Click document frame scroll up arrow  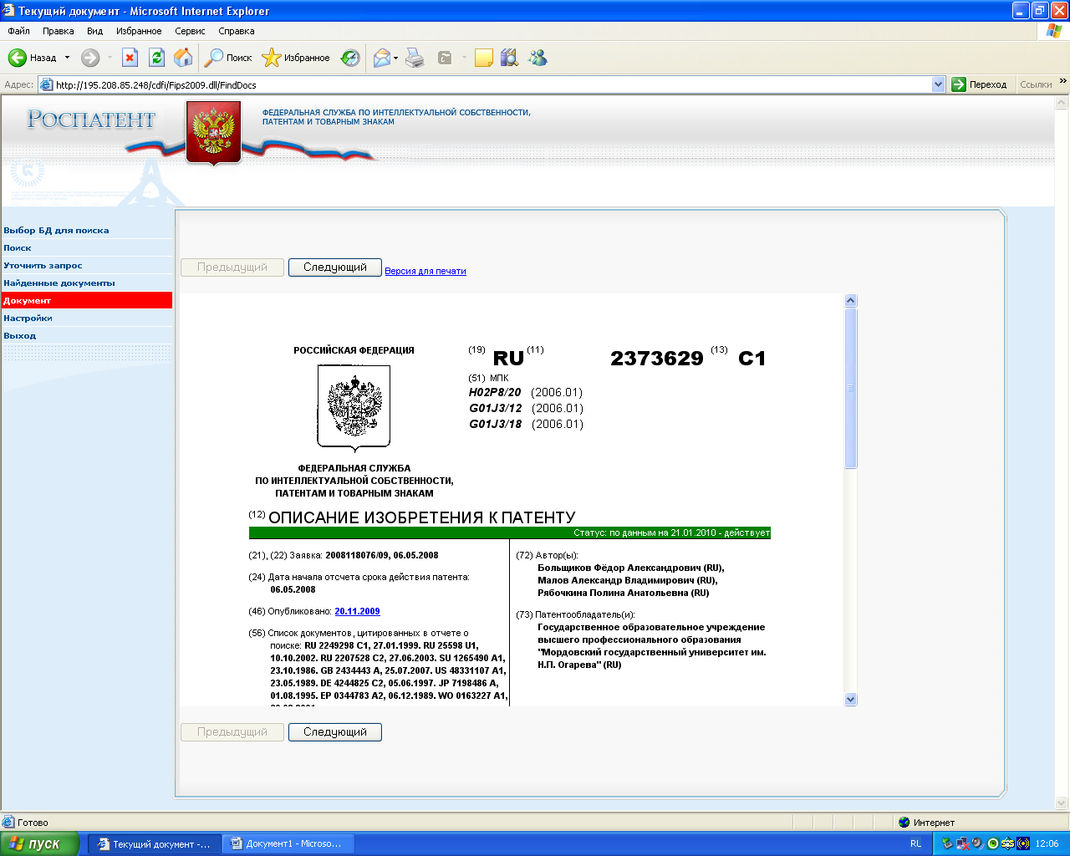[x=851, y=300]
